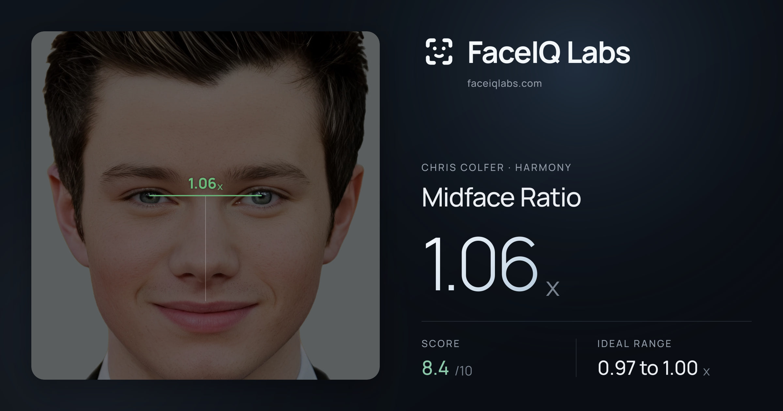Click the 'SCORE' label
783x411 pixels.
tap(440, 344)
